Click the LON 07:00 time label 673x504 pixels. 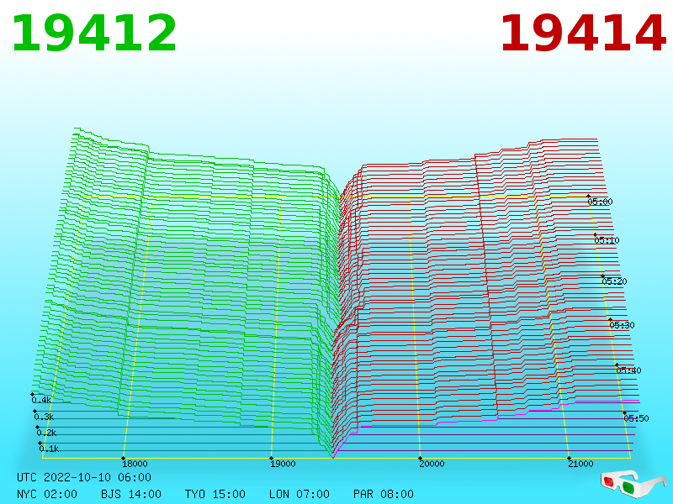pos(299,494)
